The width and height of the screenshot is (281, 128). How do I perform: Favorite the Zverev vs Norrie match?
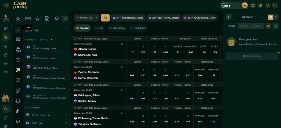click(x=122, y=67)
